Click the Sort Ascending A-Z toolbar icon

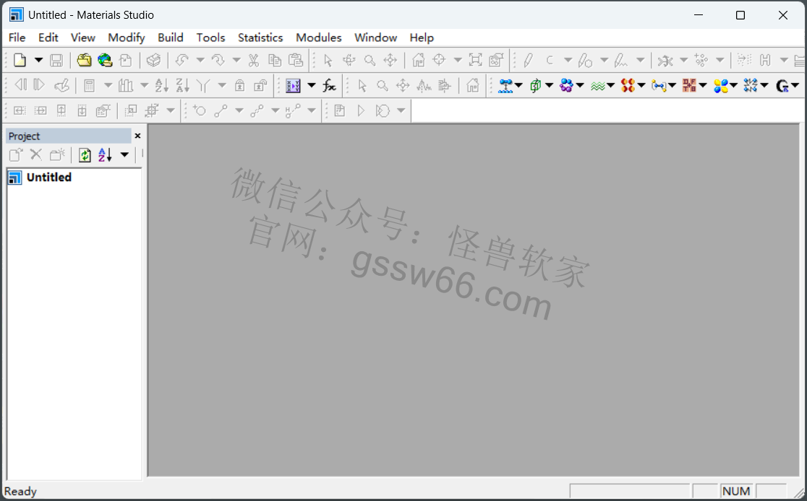click(161, 85)
